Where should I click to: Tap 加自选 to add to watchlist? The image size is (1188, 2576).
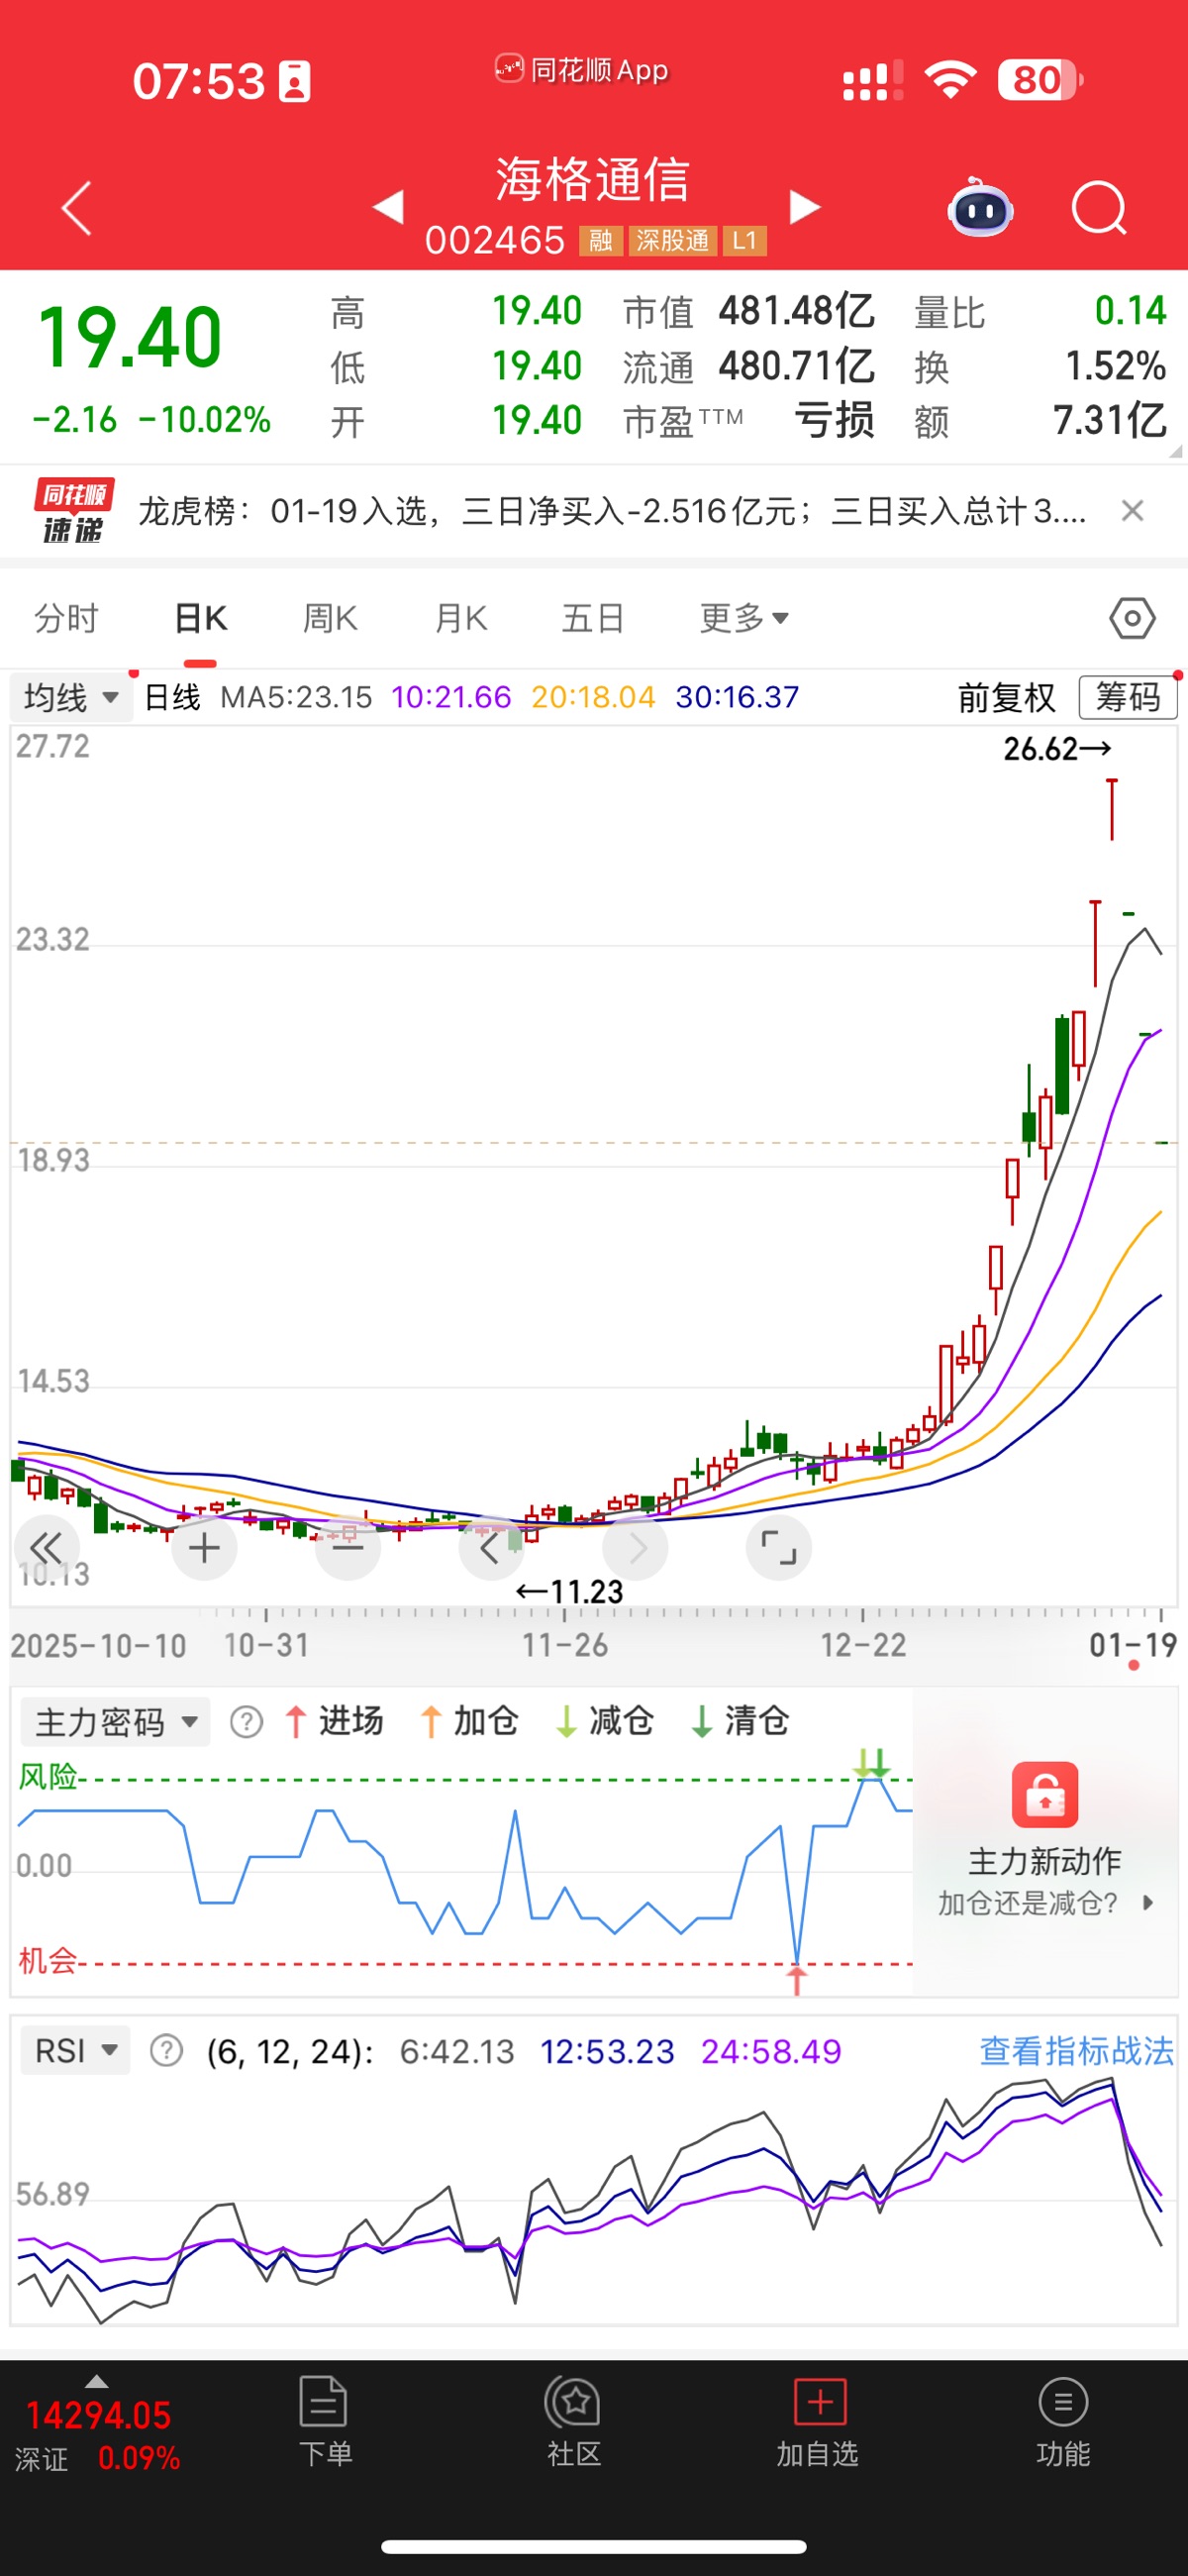click(818, 2422)
